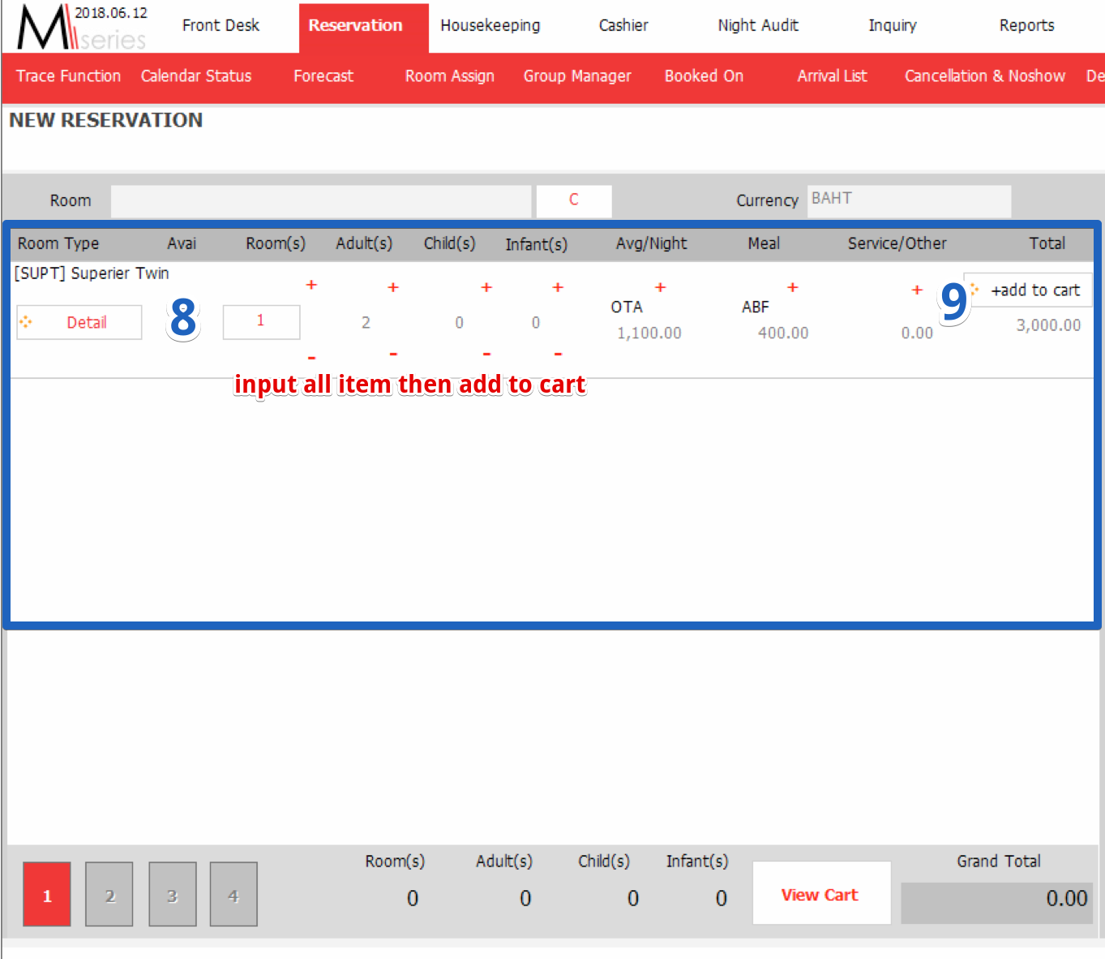Decrease Infant(s) with minus

click(x=558, y=354)
